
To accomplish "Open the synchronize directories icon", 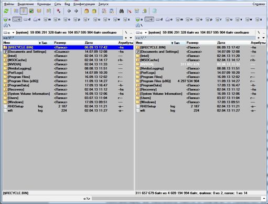I will click(137, 11).
